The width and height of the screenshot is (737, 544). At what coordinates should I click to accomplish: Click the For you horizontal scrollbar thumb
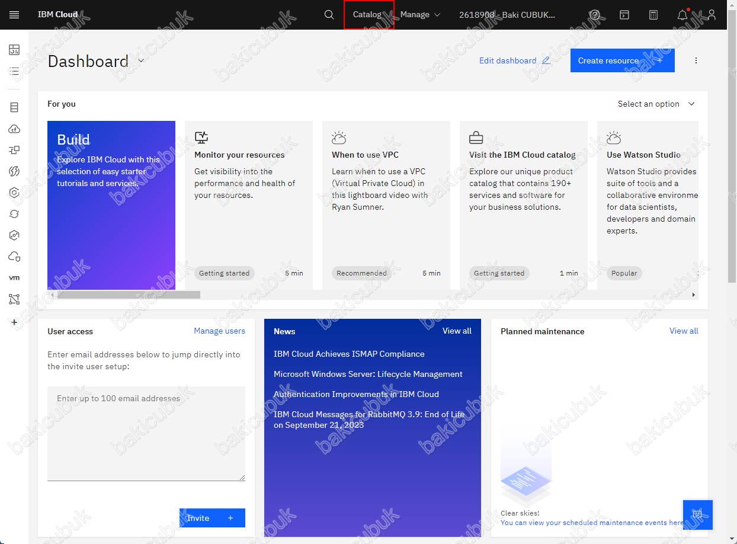(x=129, y=295)
